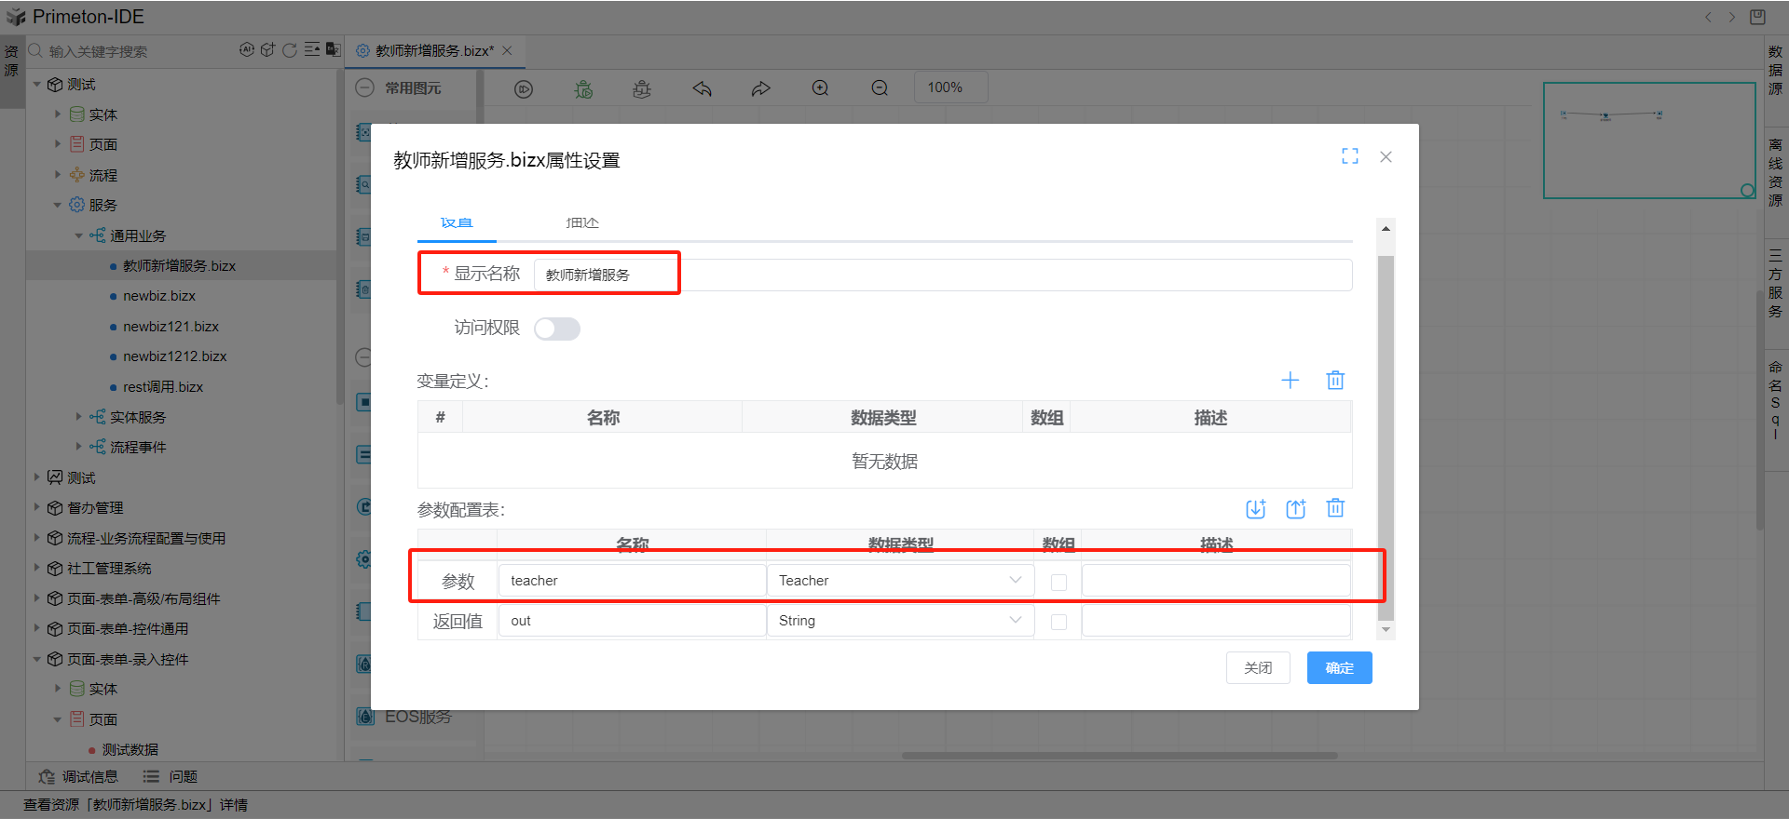Select the 设置 tab in dialog
This screenshot has width=1789, height=819.
point(457,223)
